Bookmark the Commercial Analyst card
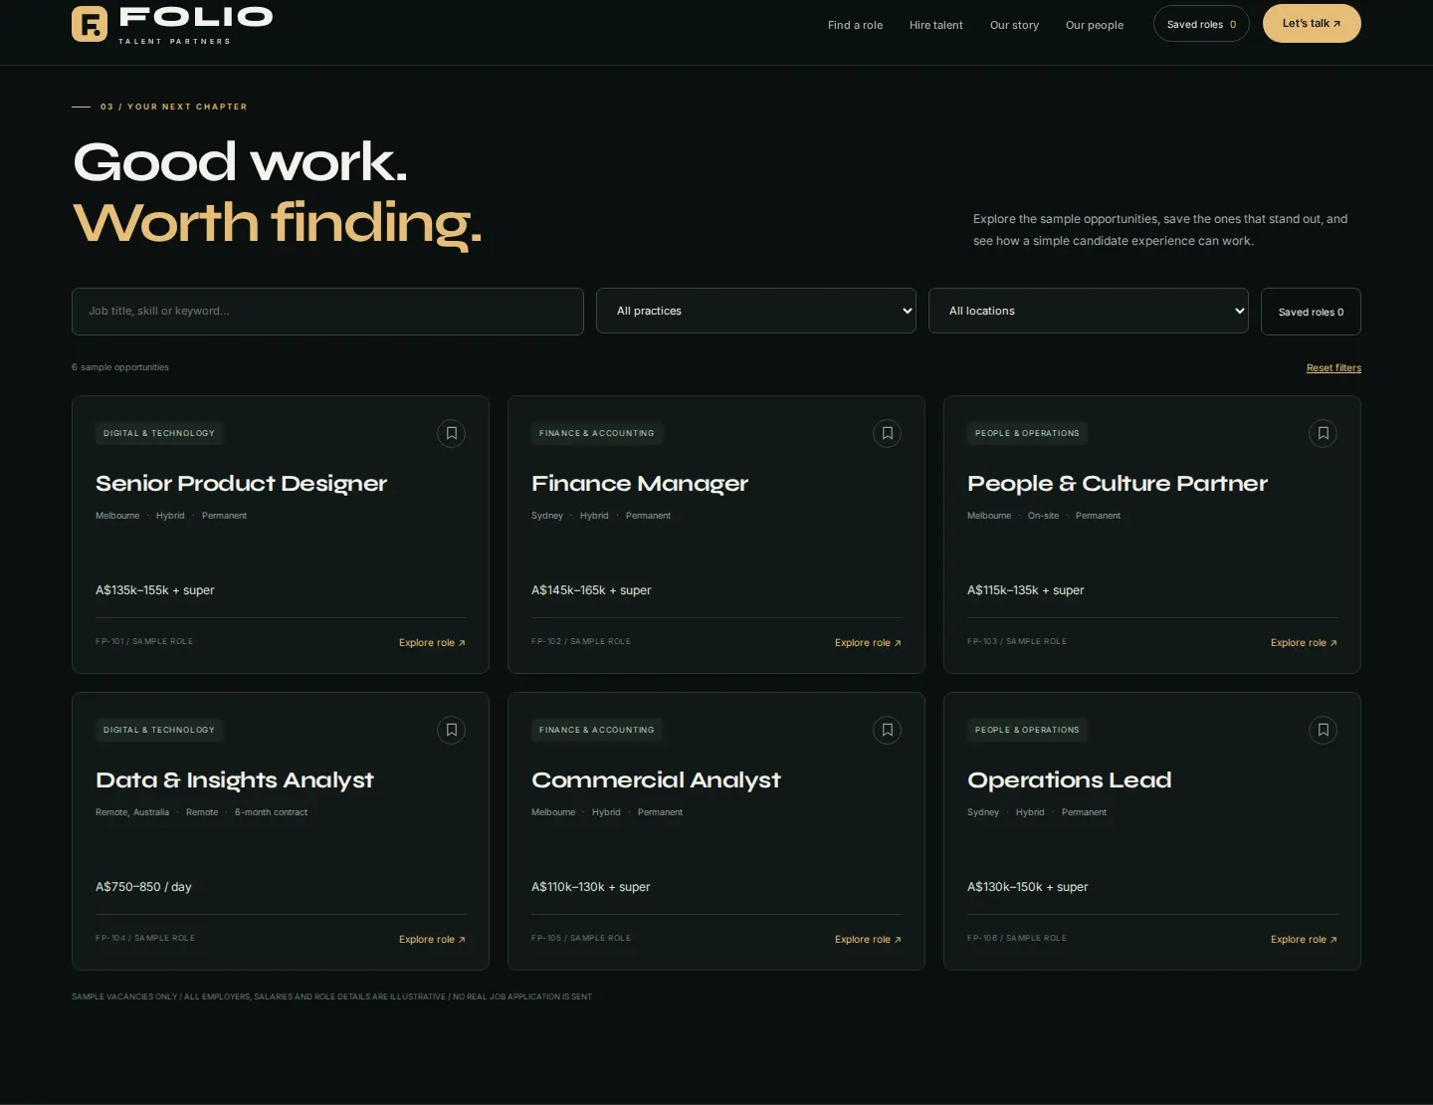The image size is (1433, 1105). click(888, 730)
